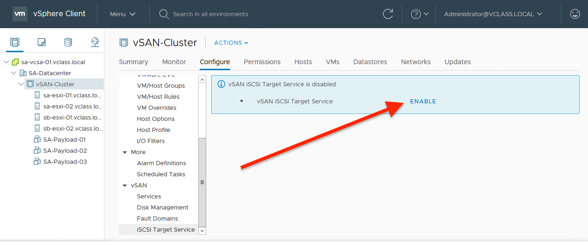Image resolution: width=588 pixels, height=245 pixels.
Task: Open VM/Host Rules settings
Action: 158,97
